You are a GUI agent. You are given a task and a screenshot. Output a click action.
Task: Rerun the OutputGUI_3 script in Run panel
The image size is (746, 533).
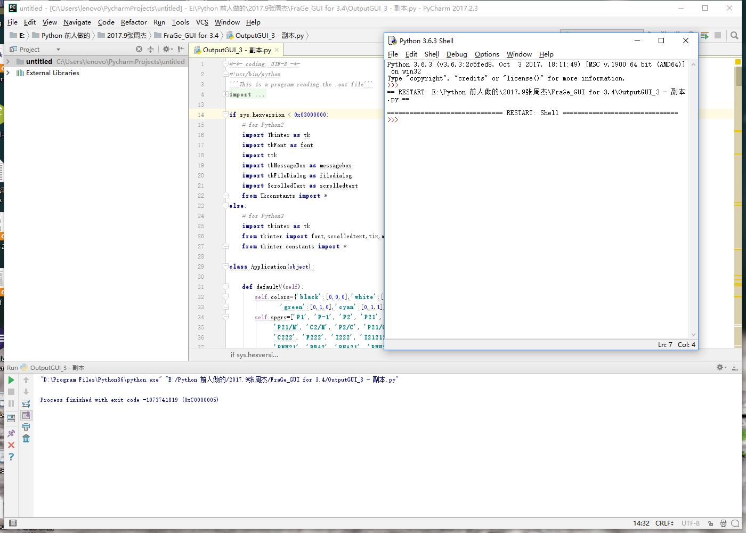[x=11, y=380]
